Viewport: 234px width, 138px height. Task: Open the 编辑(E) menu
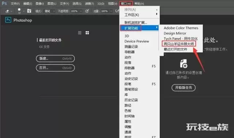coord(28,3)
